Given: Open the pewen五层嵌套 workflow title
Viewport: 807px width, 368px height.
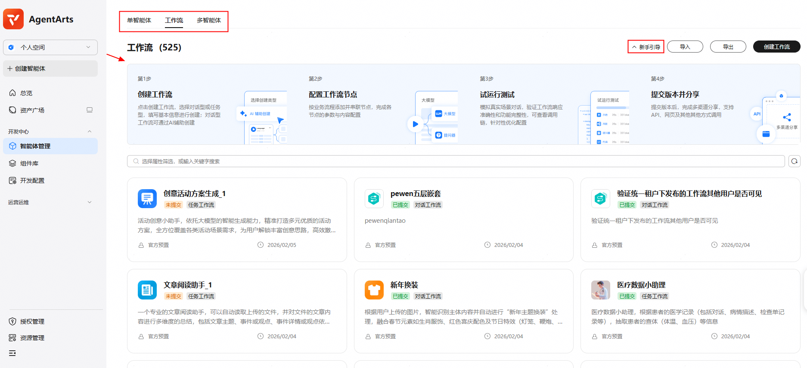Looking at the screenshot, I should 416,194.
